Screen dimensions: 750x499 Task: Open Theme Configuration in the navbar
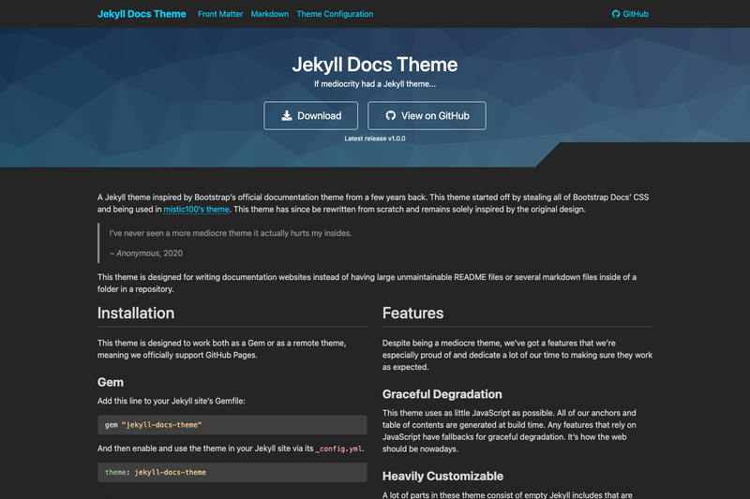pyautogui.click(x=335, y=14)
